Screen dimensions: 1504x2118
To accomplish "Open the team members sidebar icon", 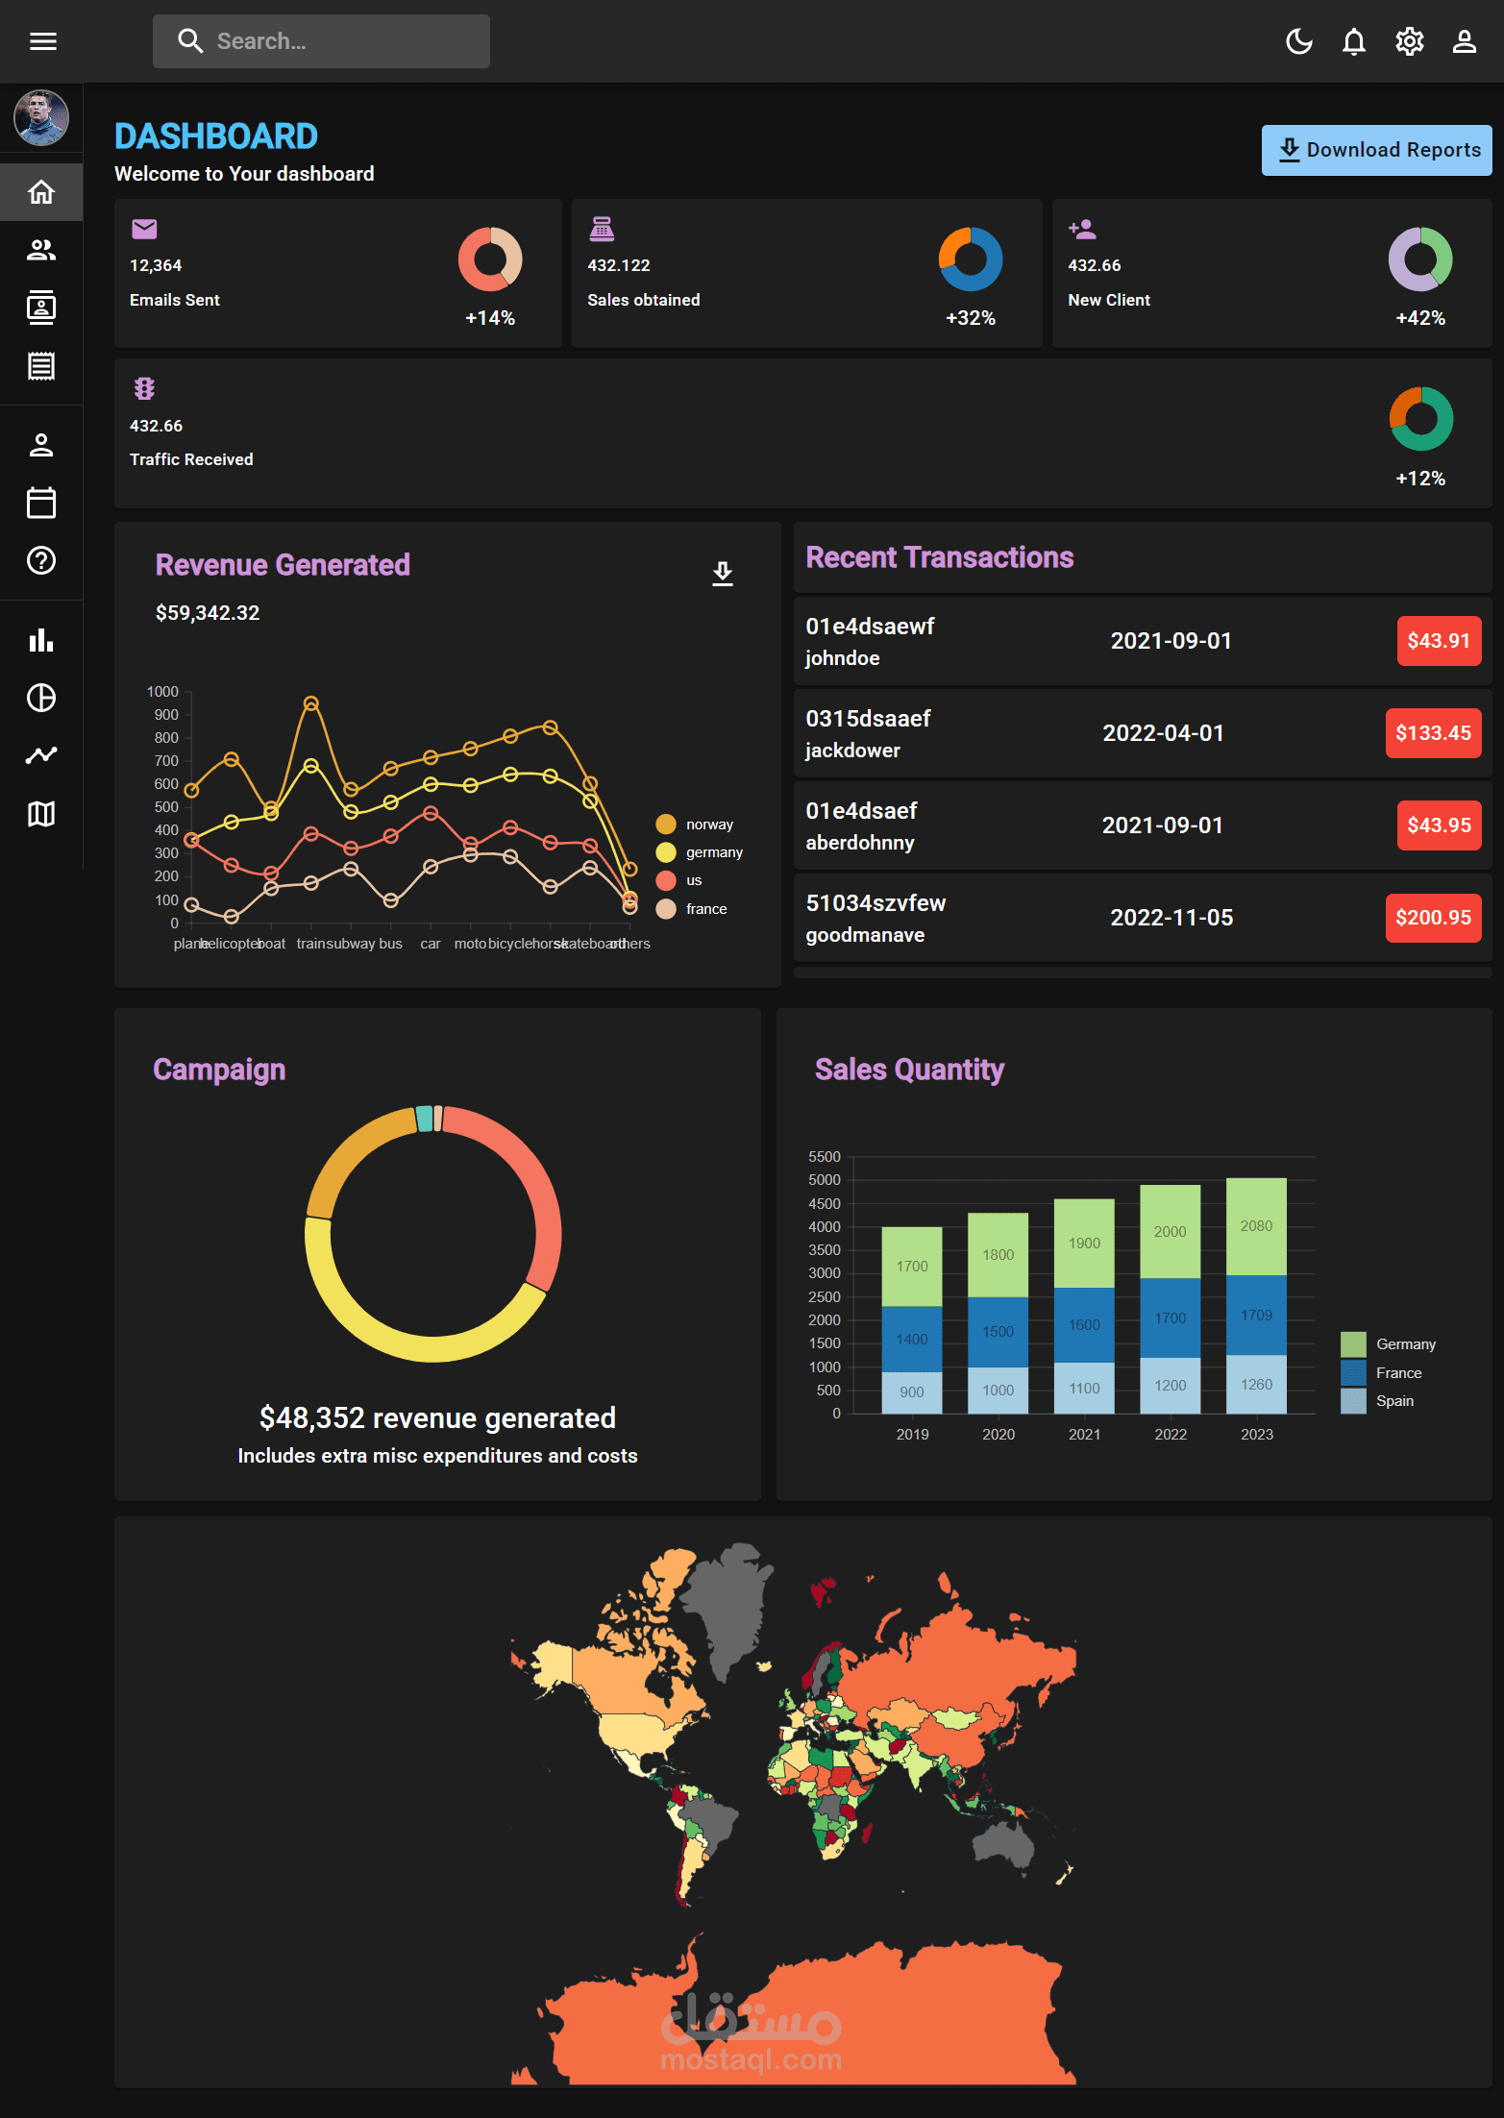I will [41, 250].
